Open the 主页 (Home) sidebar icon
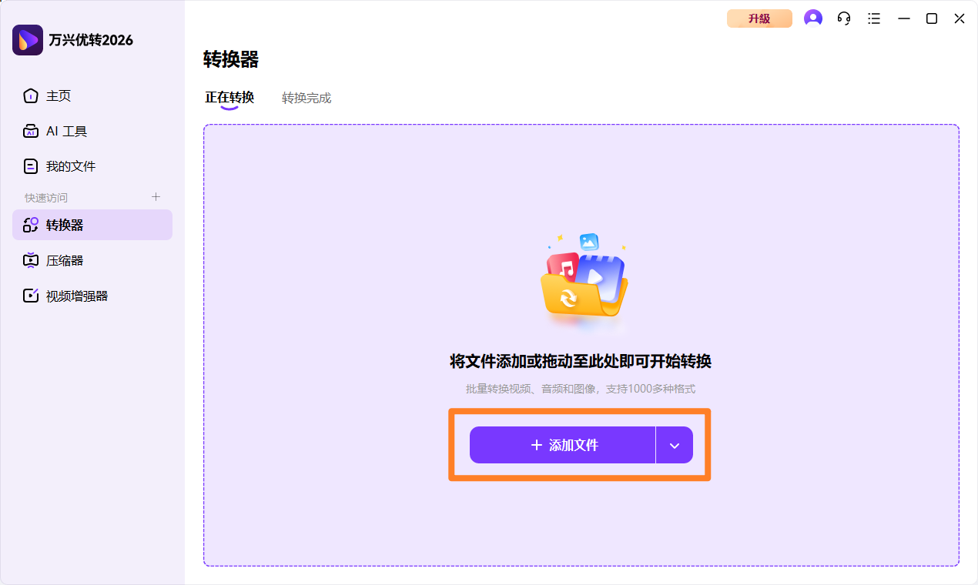This screenshot has width=978, height=585. [29, 95]
